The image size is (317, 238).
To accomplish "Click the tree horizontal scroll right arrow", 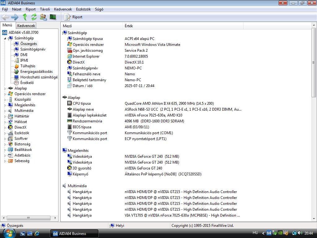I will 55,218.
